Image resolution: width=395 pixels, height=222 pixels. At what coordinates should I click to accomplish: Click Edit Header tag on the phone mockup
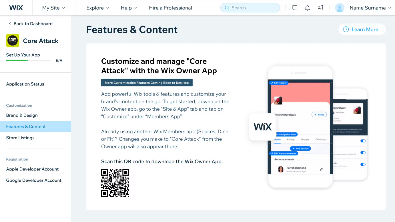(279, 83)
